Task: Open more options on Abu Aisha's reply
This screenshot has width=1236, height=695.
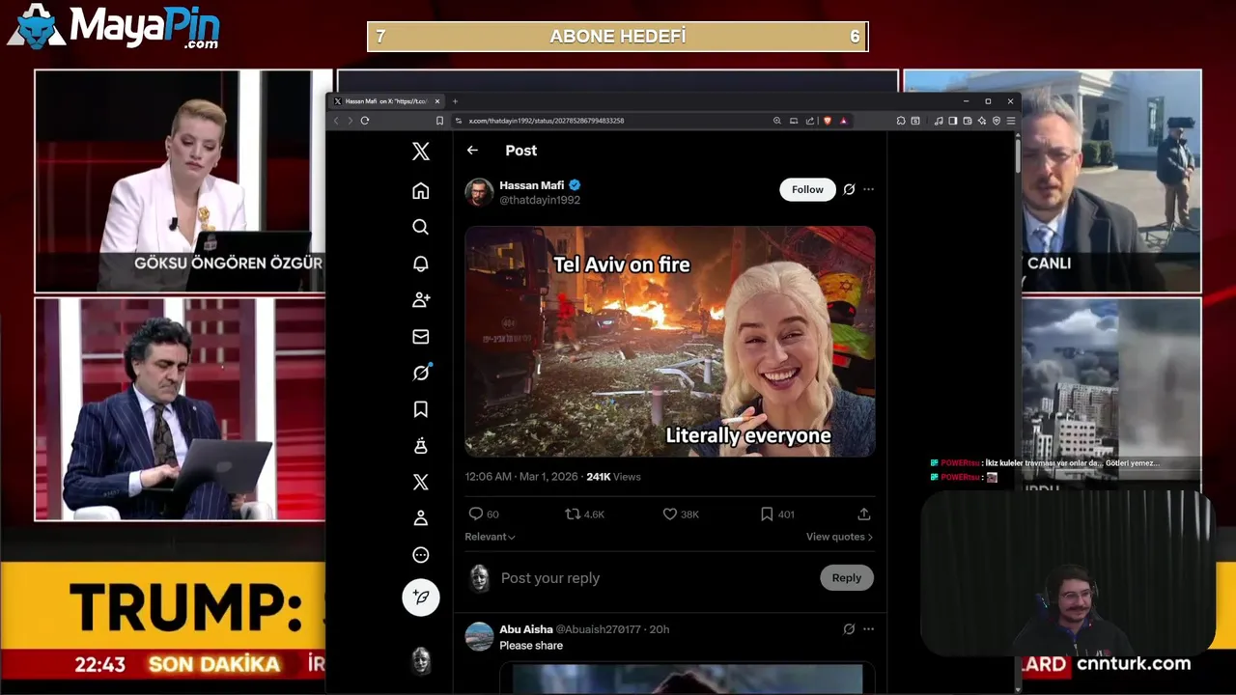Action: 868,629
